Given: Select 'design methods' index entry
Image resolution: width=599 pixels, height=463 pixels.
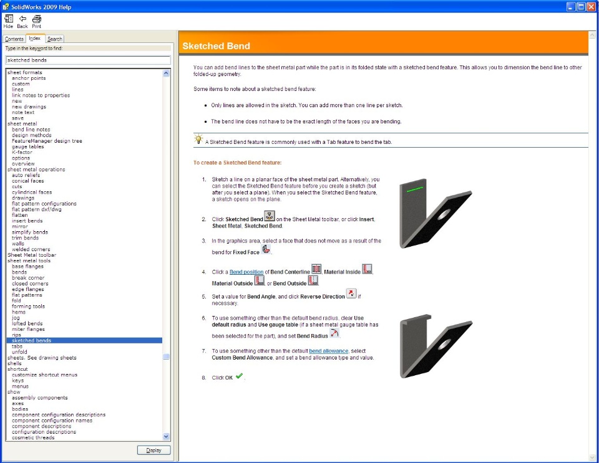Looking at the screenshot, I should click(31, 135).
